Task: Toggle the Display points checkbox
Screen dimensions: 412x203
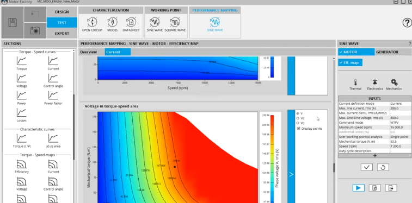Action: (x=299, y=129)
